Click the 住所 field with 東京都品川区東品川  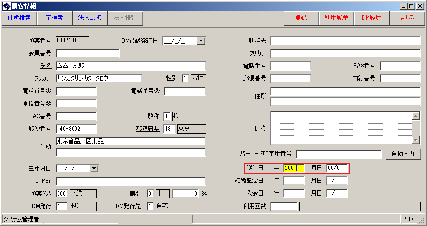pyautogui.click(x=131, y=141)
